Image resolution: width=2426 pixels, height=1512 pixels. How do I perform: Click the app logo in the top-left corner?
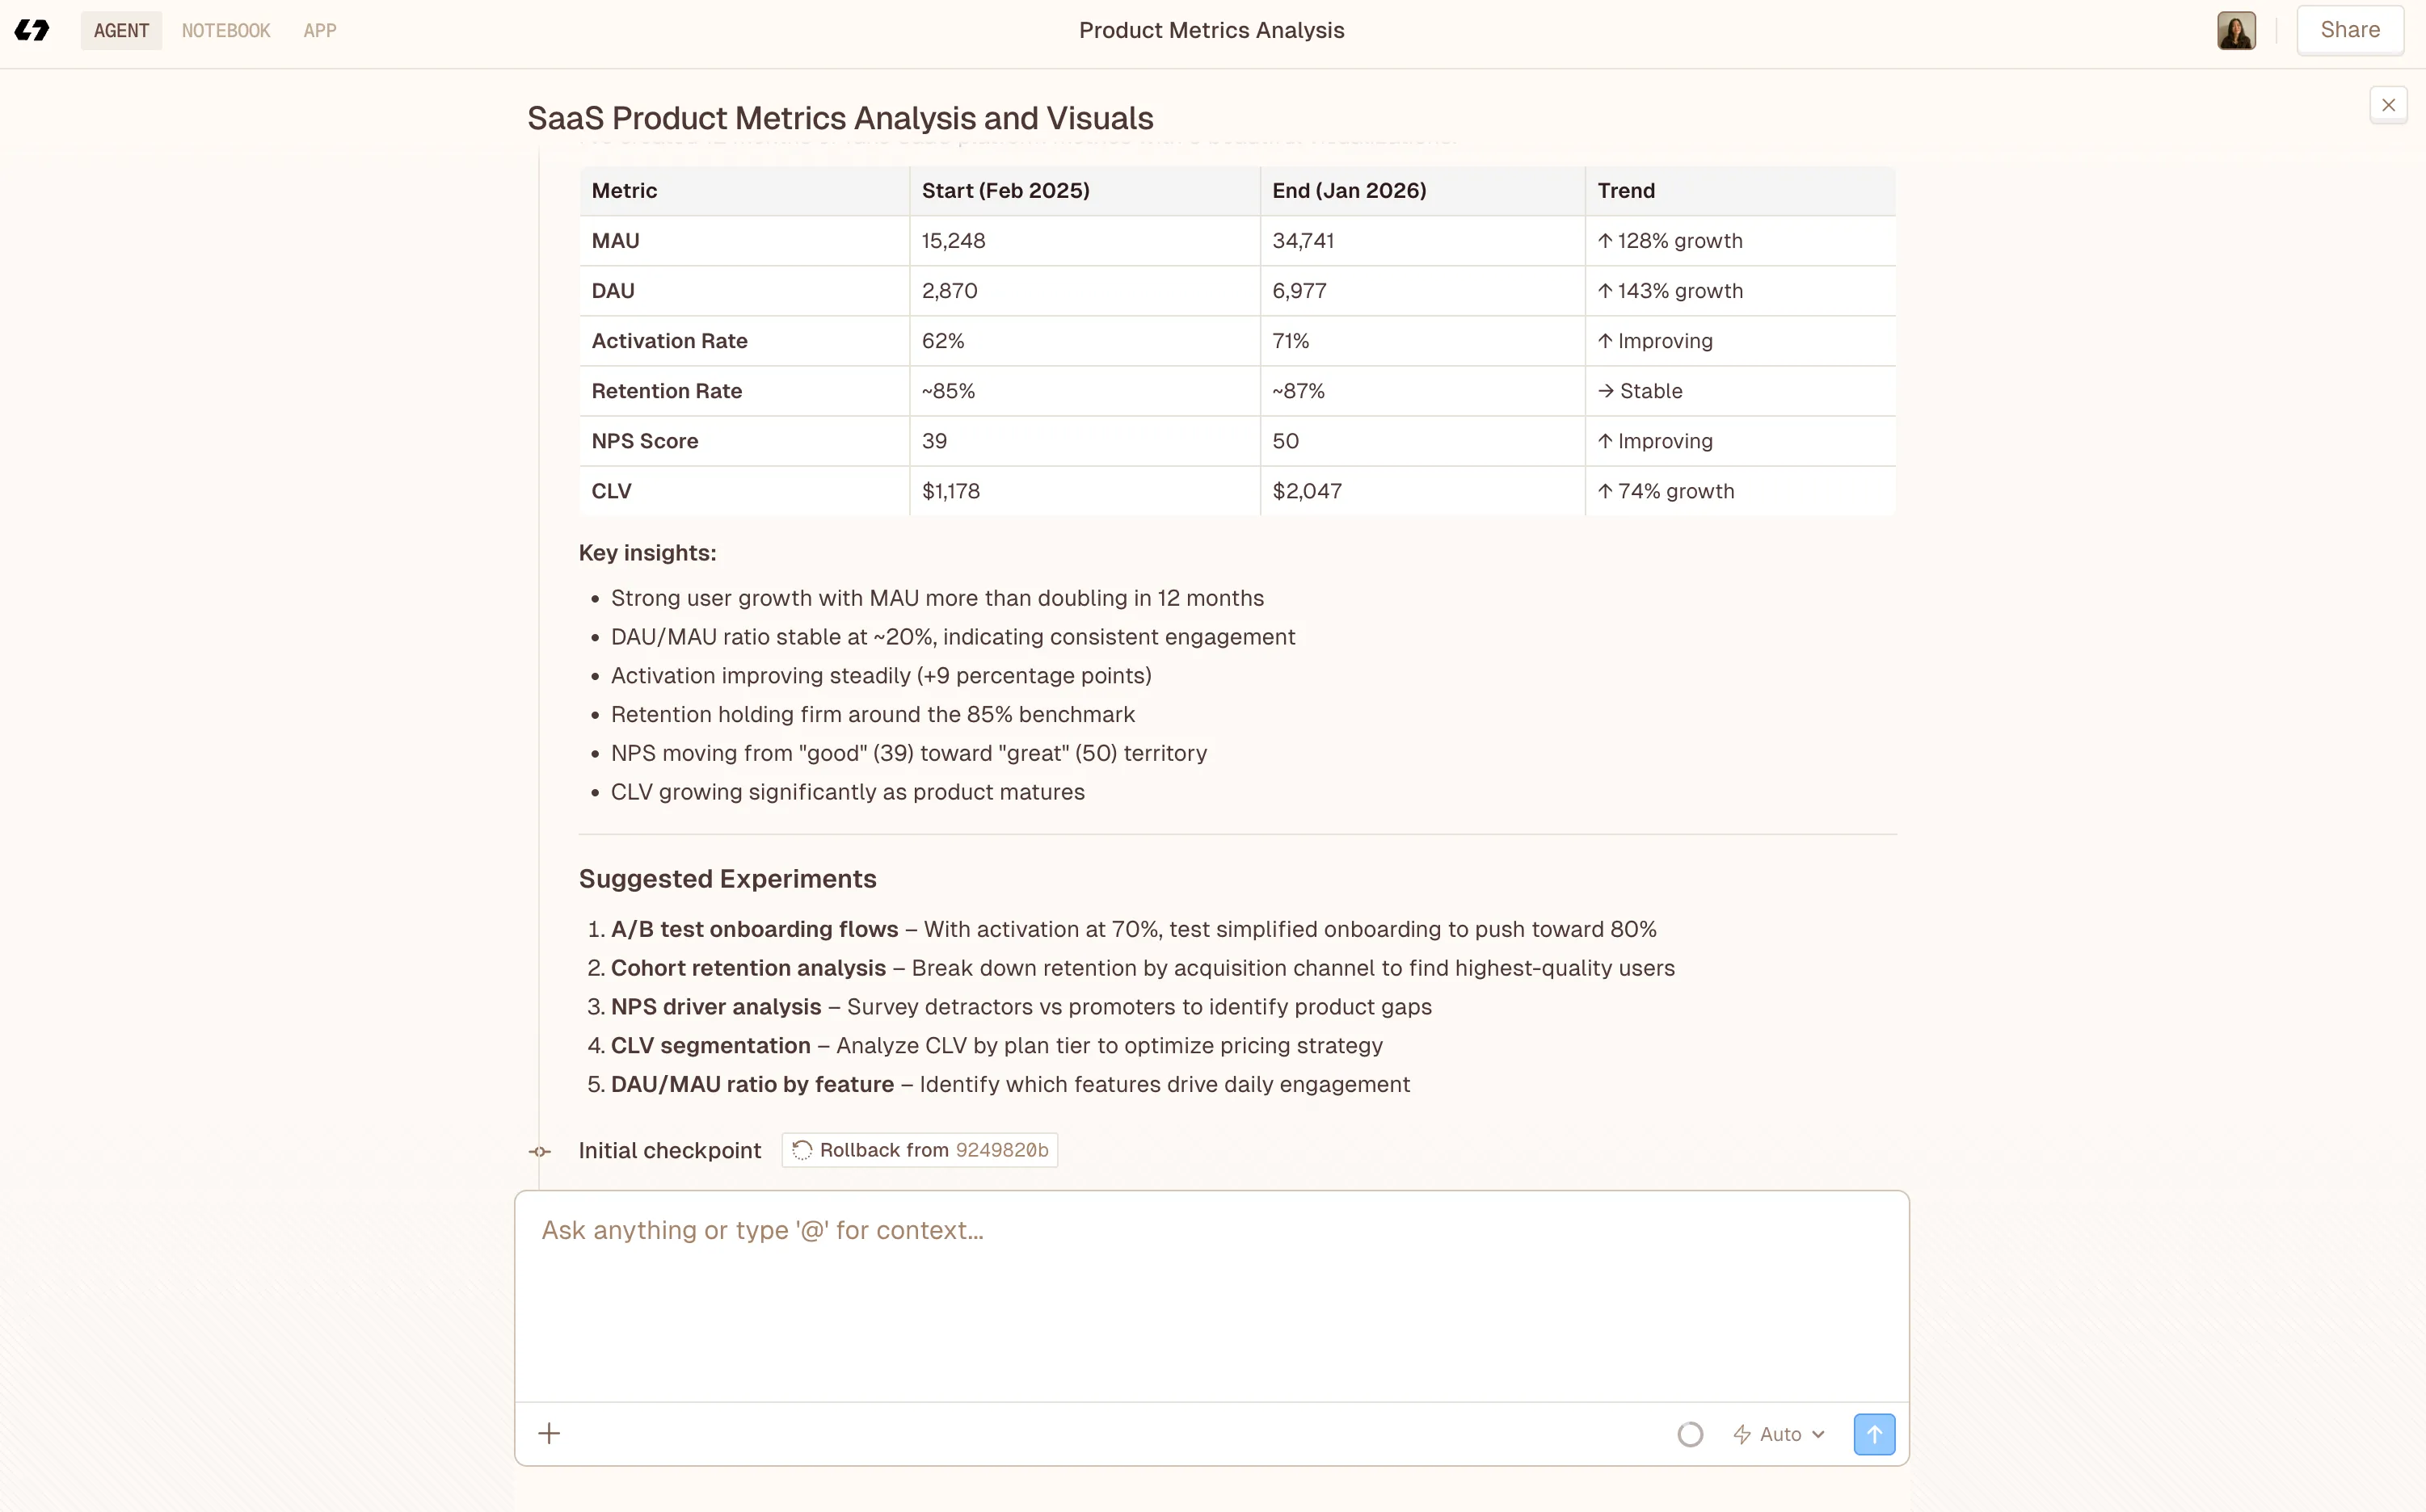click(33, 30)
